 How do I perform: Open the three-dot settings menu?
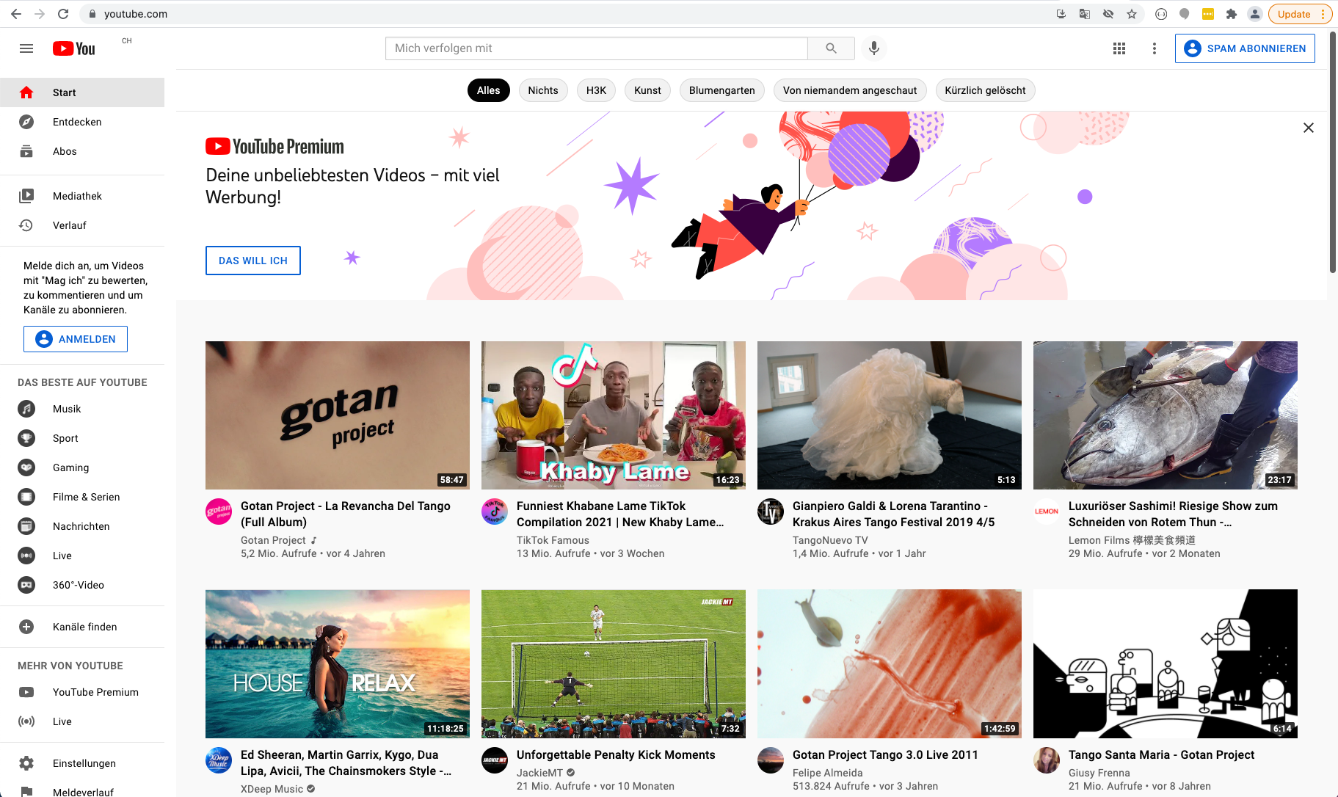(x=1155, y=48)
